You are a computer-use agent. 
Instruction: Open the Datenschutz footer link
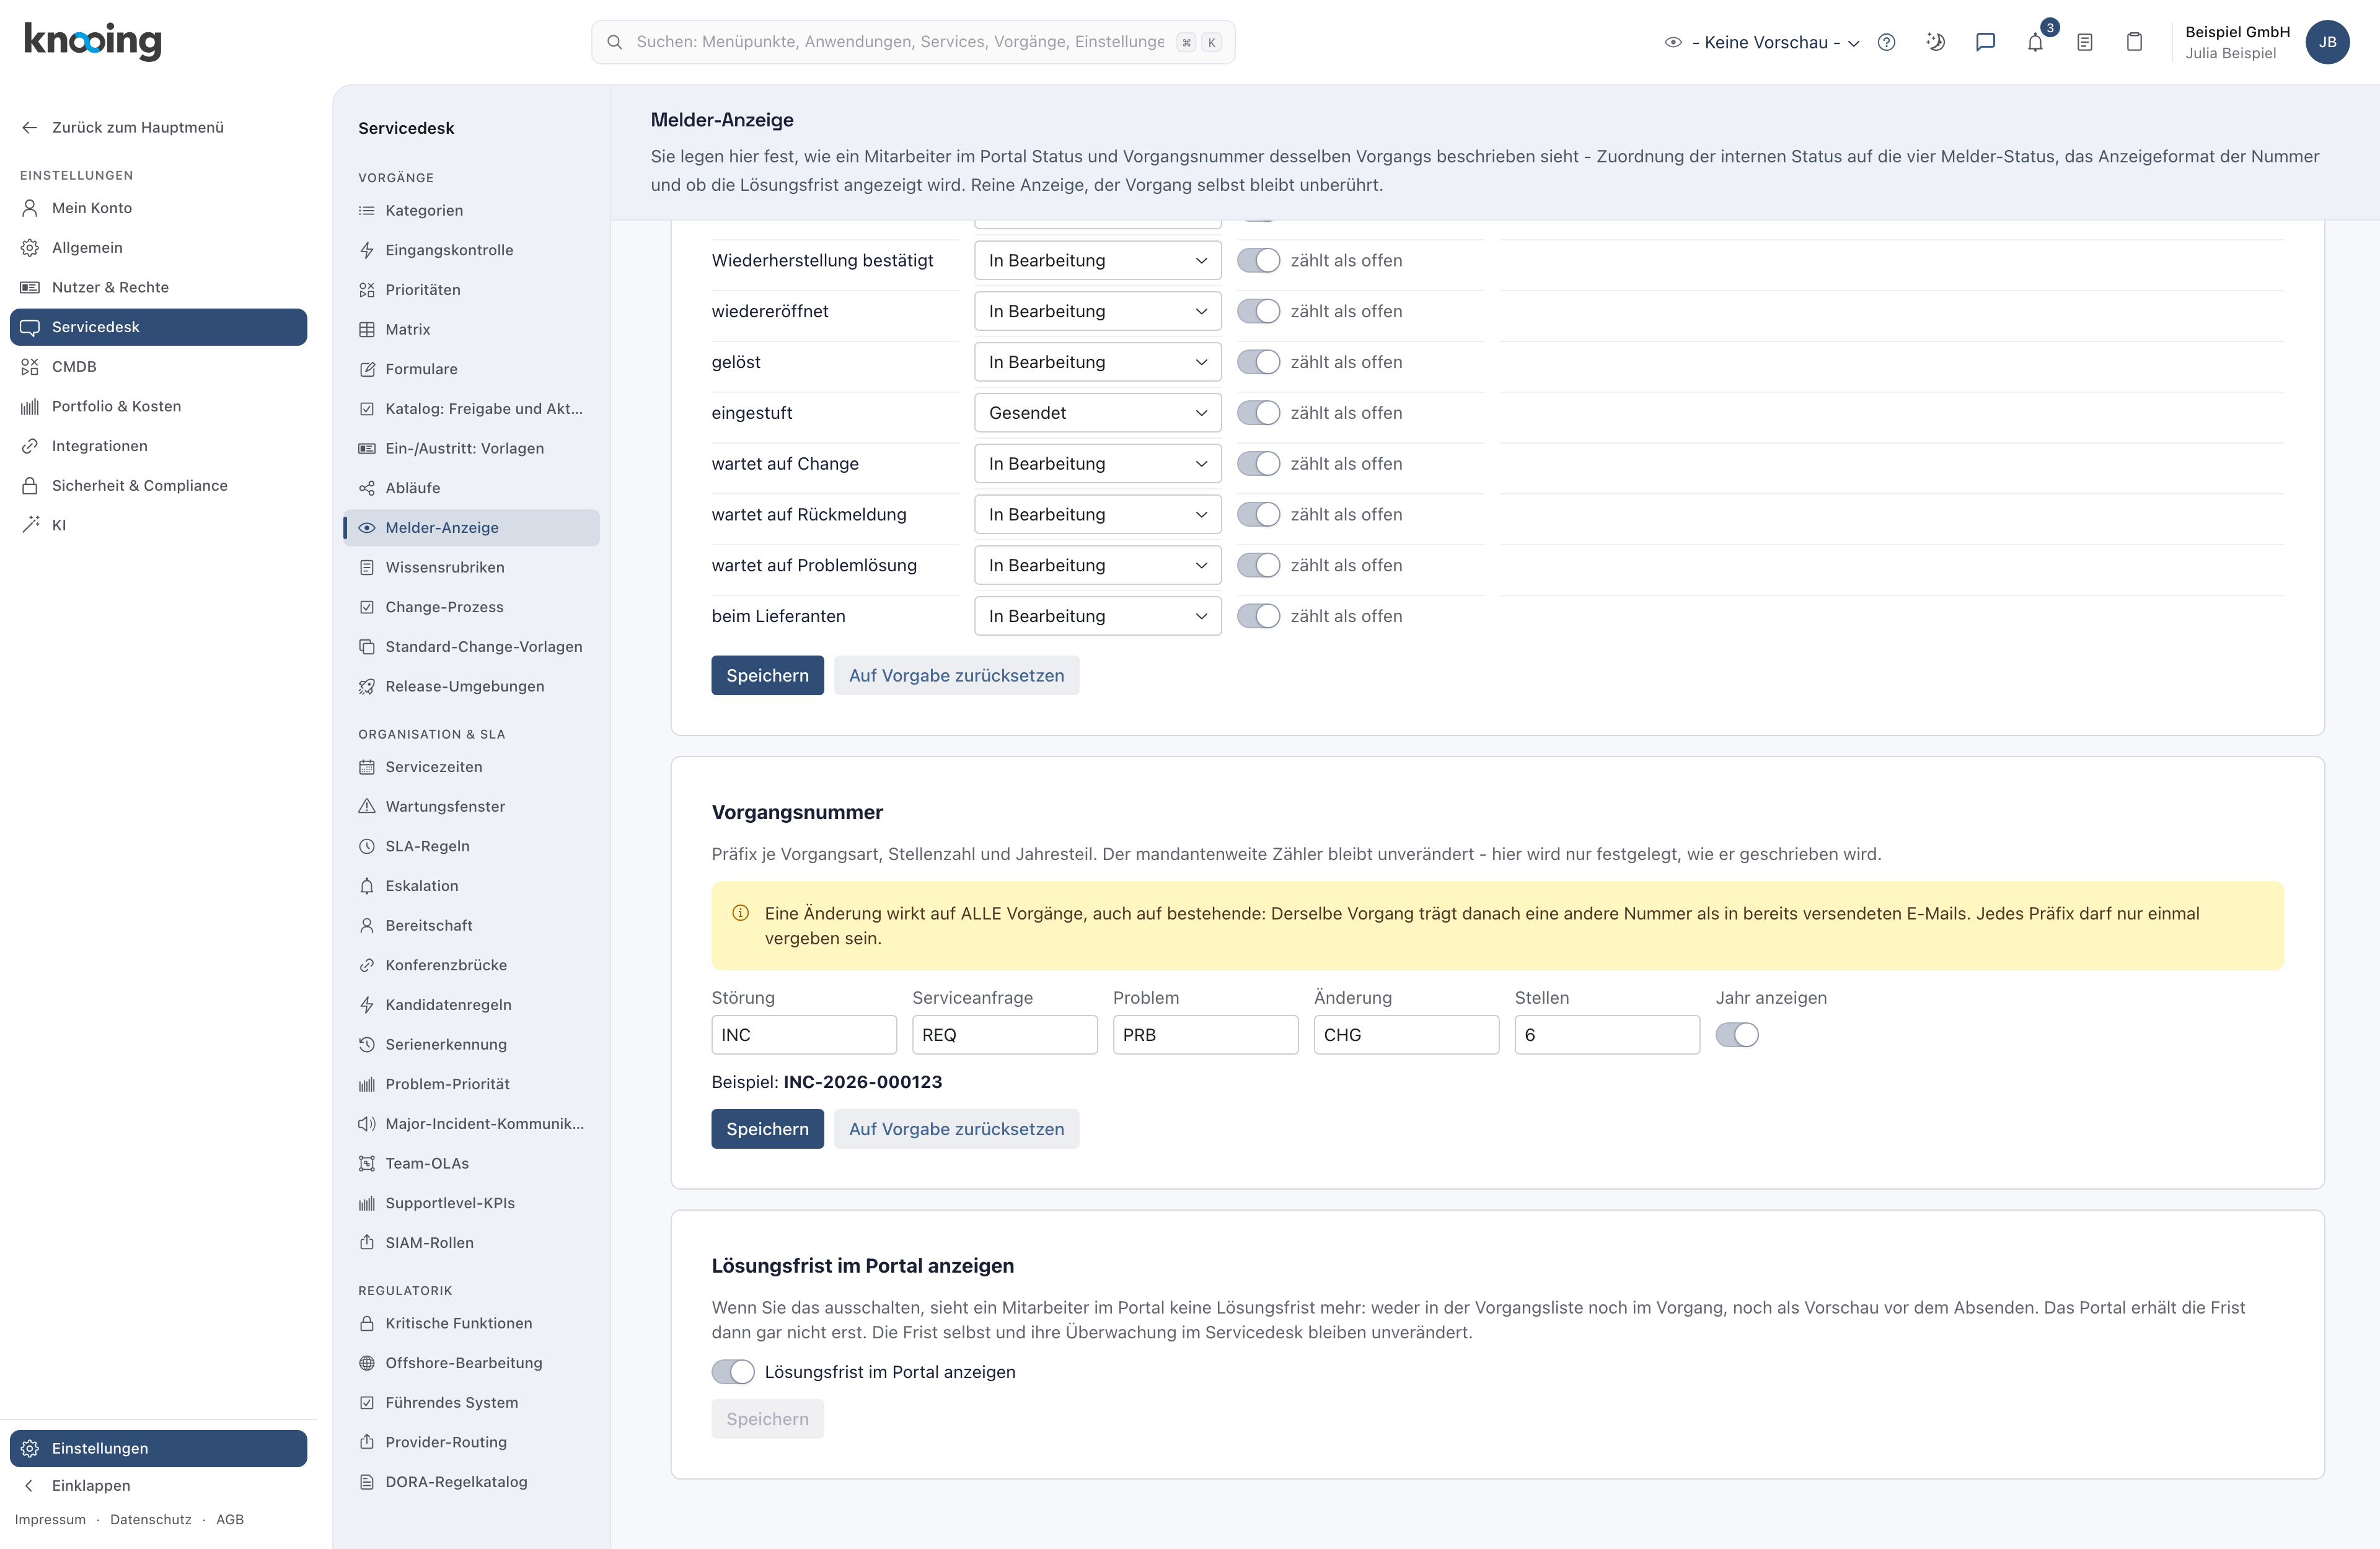click(150, 1519)
